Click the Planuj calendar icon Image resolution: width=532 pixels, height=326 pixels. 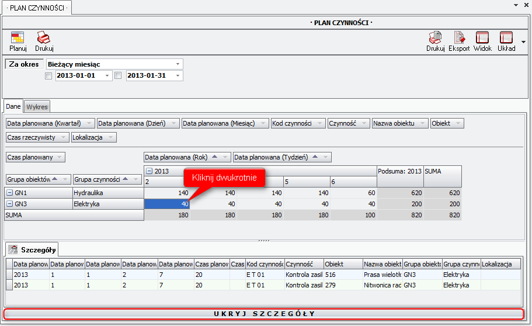coord(18,39)
